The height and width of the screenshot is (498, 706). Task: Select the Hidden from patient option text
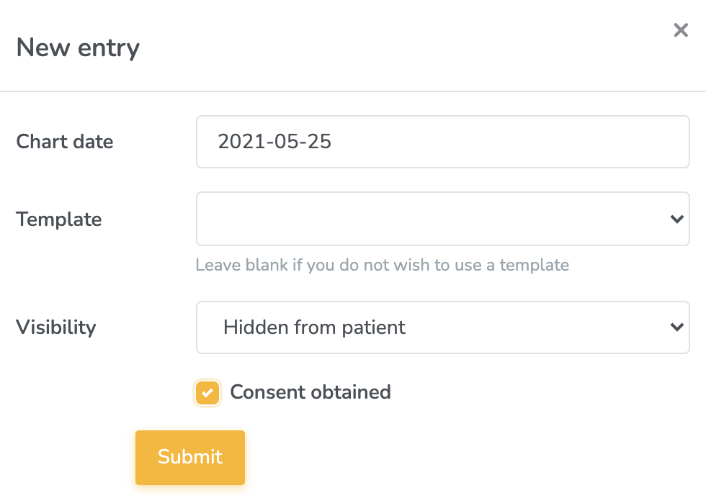click(314, 327)
